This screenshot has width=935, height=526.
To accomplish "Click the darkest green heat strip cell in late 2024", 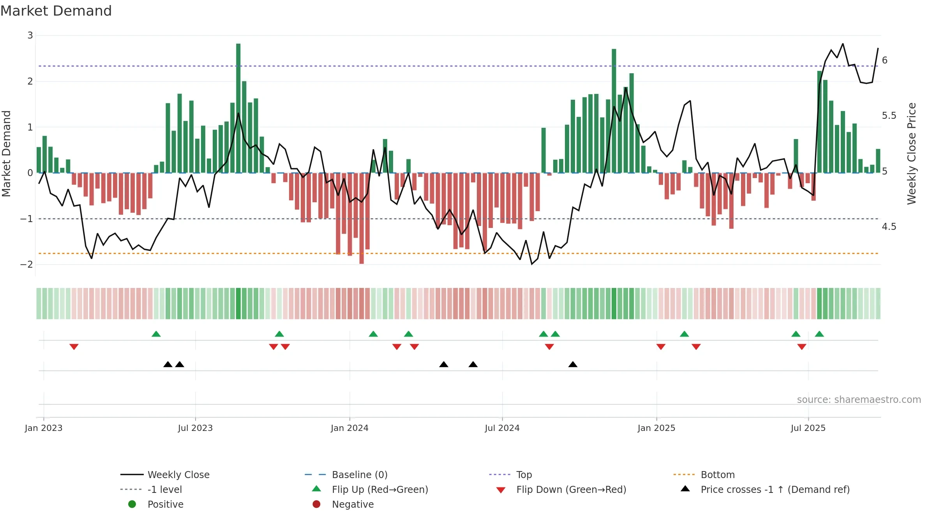I will point(614,304).
